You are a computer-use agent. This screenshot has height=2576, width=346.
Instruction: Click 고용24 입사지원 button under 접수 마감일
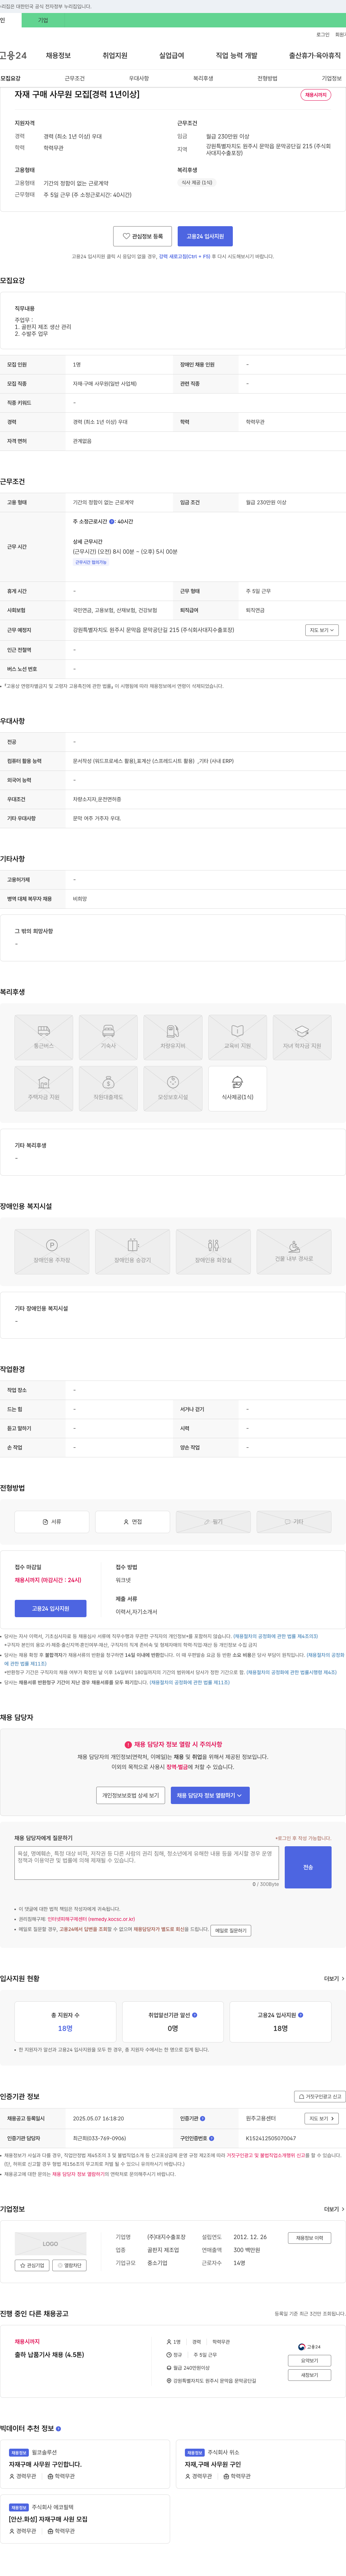[50, 1608]
